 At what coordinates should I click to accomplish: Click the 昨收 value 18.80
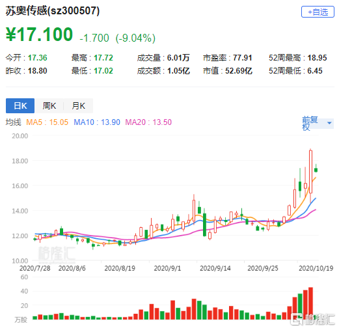37,71
